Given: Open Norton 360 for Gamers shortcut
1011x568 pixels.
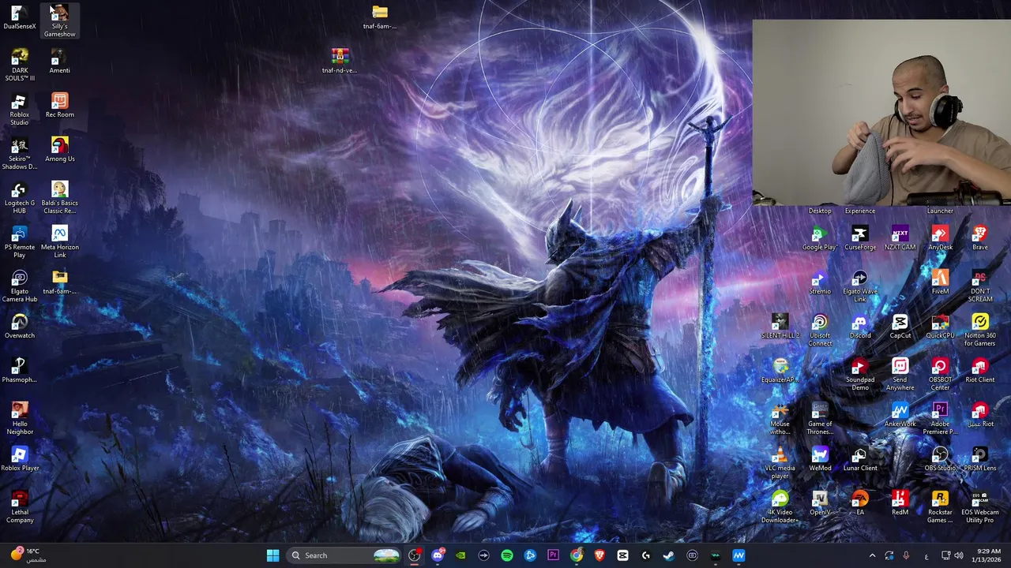Looking at the screenshot, I should pos(979,330).
